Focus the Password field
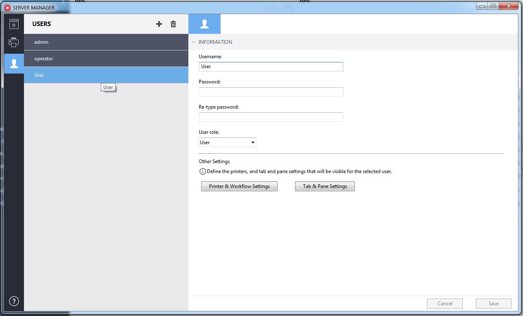The width and height of the screenshot is (523, 316). (271, 92)
